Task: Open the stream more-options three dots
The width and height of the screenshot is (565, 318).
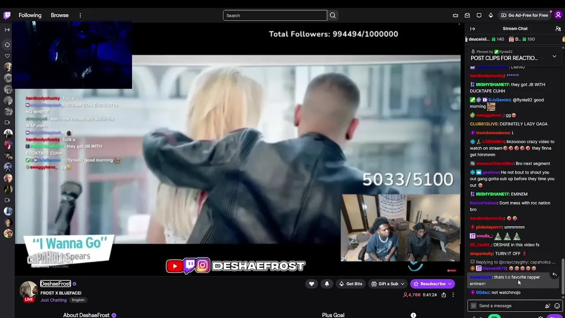Action: click(x=453, y=295)
